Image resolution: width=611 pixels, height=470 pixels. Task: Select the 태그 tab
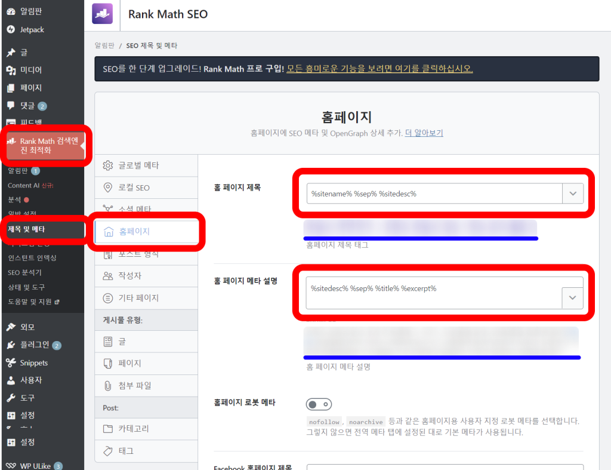146,451
